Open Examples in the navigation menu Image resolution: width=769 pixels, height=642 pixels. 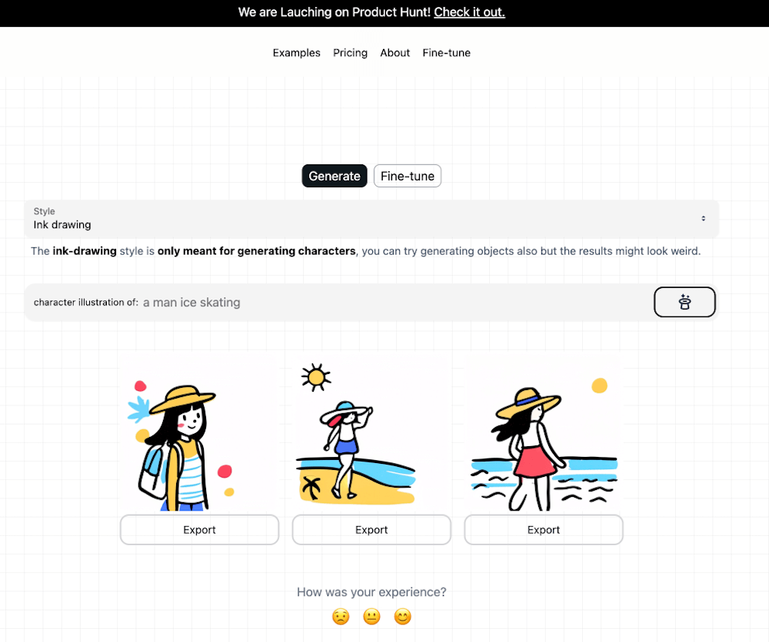[296, 53]
